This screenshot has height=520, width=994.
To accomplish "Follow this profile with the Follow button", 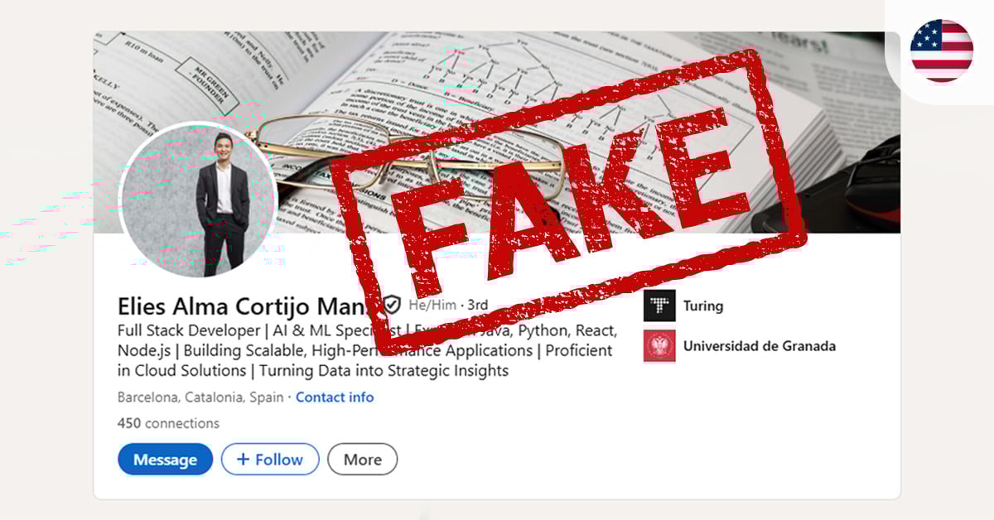I will click(x=270, y=460).
